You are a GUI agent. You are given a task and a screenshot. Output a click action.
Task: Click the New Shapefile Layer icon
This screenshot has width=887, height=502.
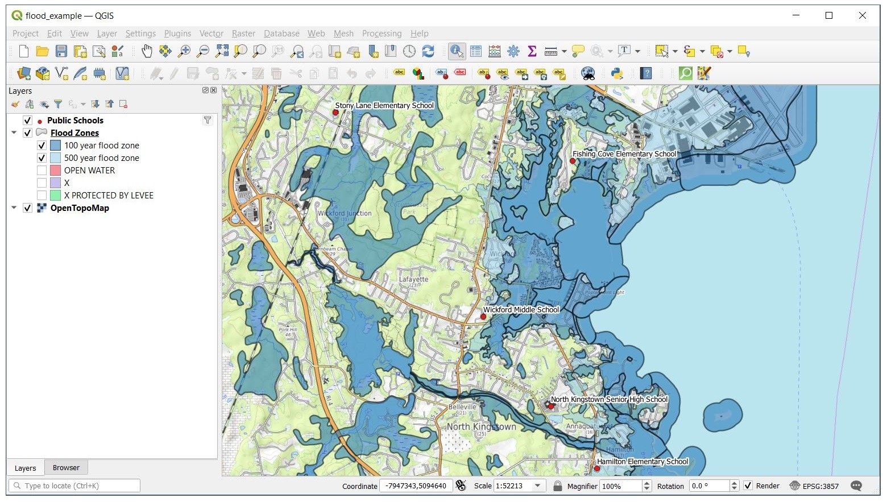point(61,73)
